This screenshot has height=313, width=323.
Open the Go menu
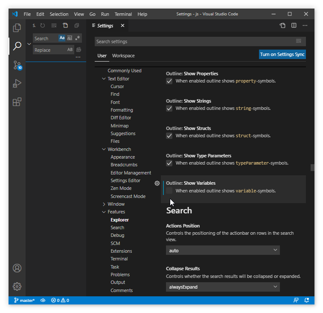pos(92,14)
